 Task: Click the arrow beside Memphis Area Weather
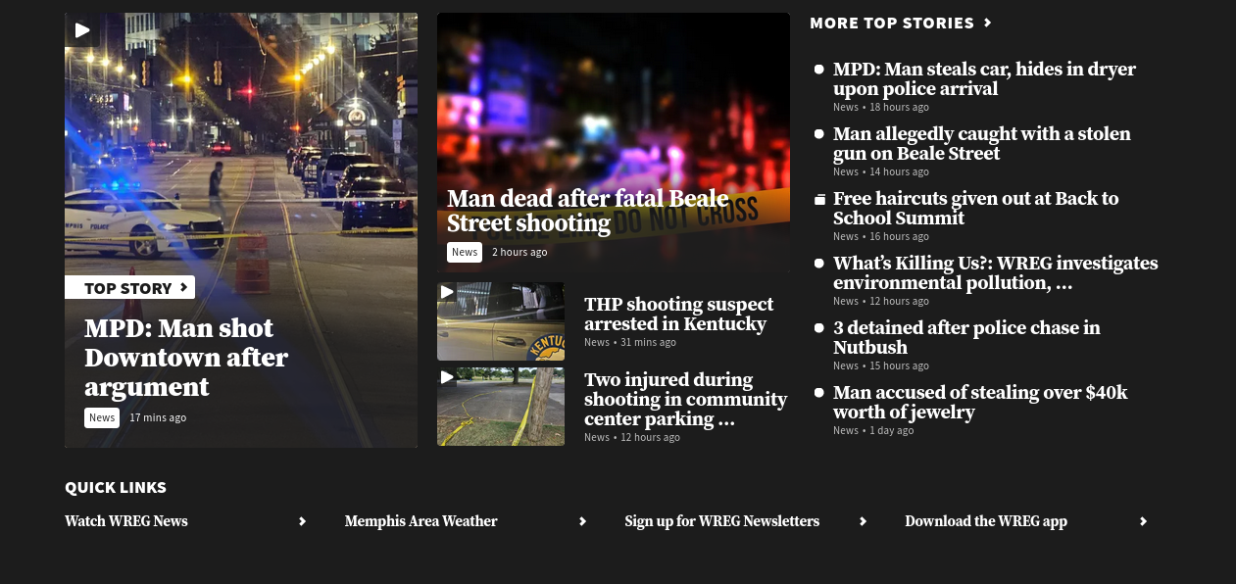click(x=582, y=521)
